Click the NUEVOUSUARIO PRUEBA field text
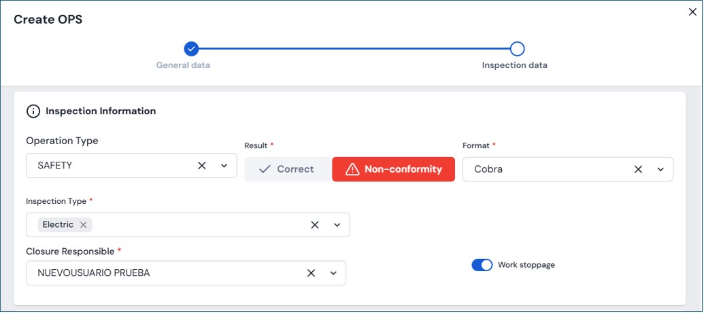This screenshot has height=314, width=704. click(94, 273)
